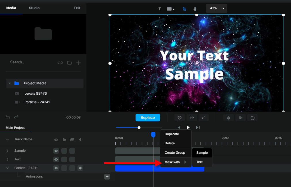Toggle lock box on Particle - 24241 track
291x187 pixels.
(64, 168)
